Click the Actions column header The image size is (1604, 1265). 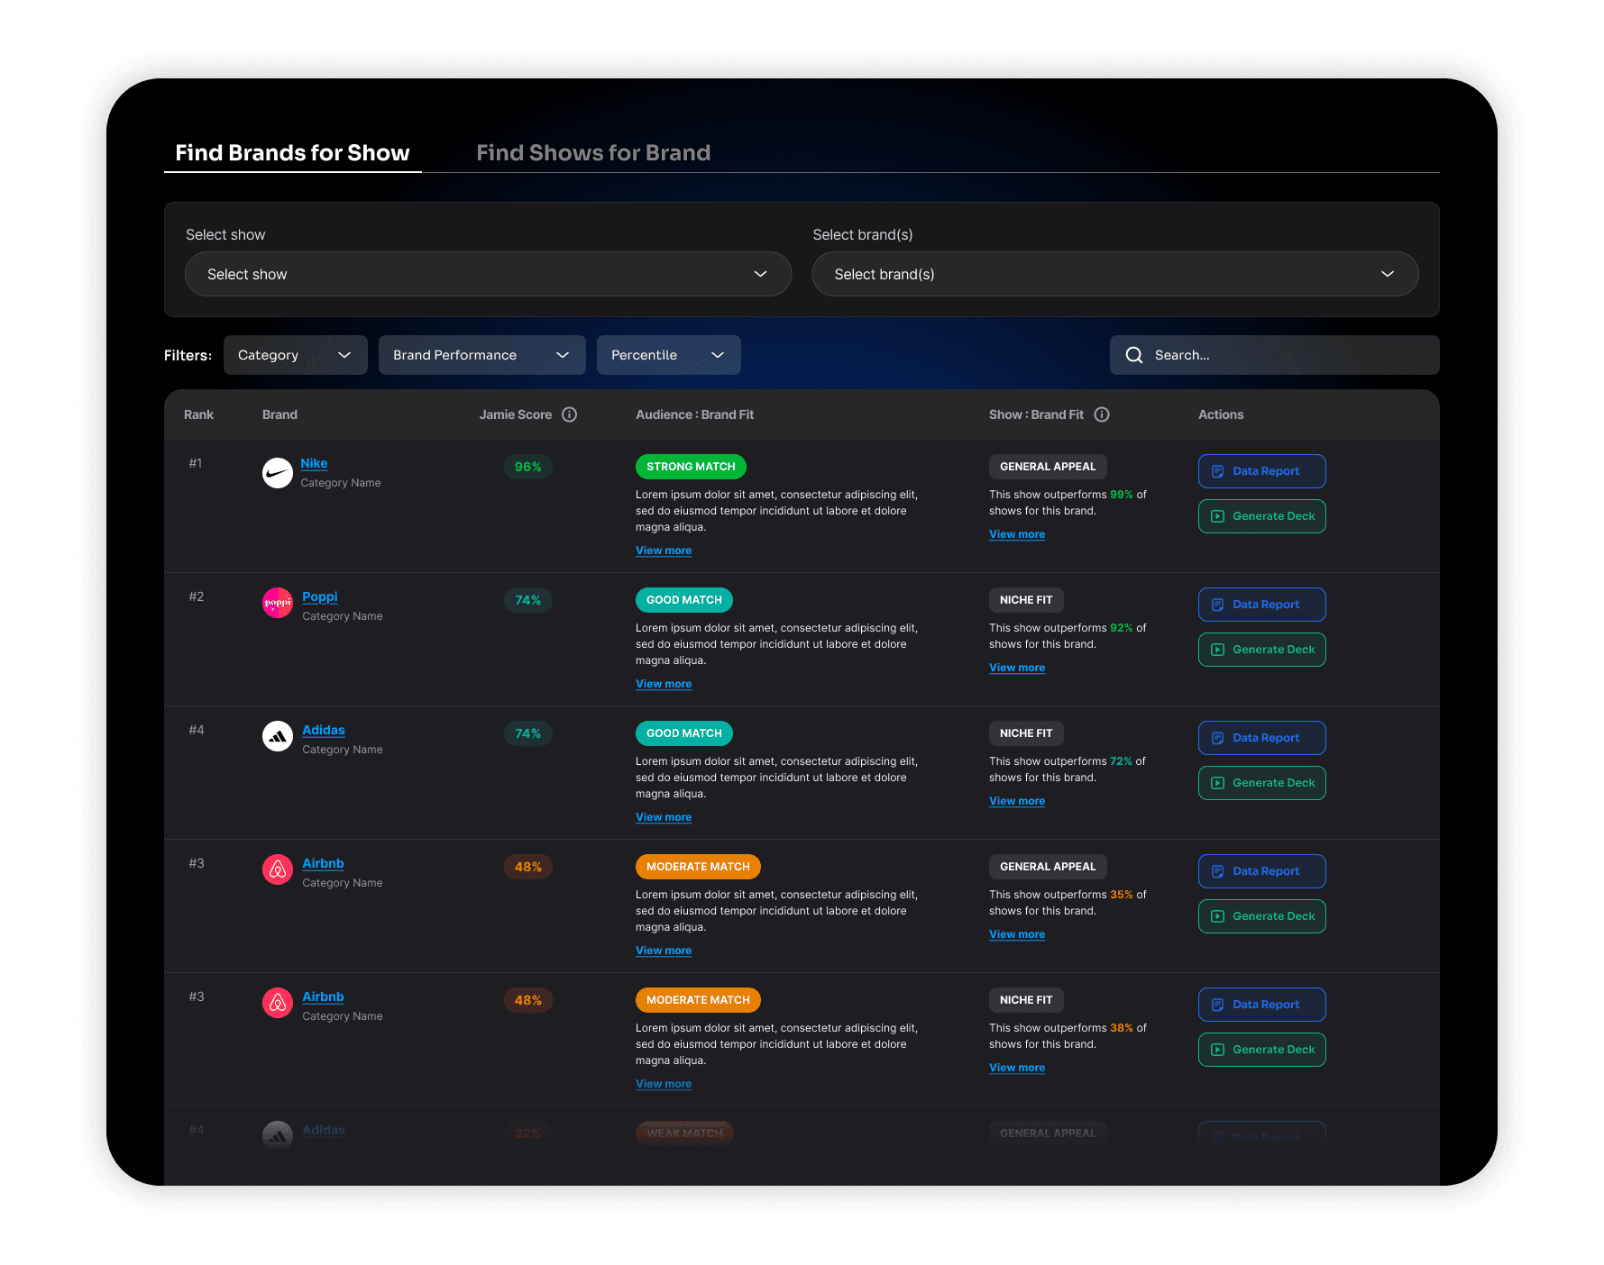click(x=1221, y=414)
